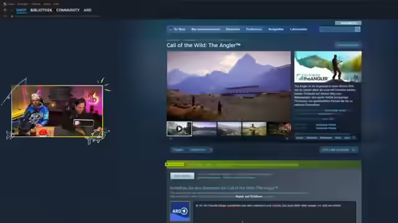398x223 pixels.
Task: Click the wishlist button above search
Action: click(x=348, y=23)
